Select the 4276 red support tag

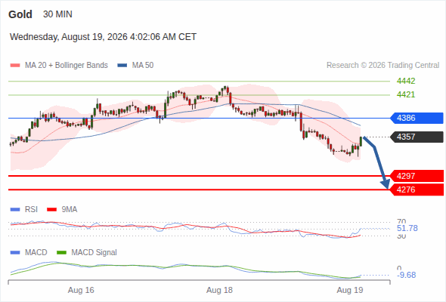(x=417, y=190)
